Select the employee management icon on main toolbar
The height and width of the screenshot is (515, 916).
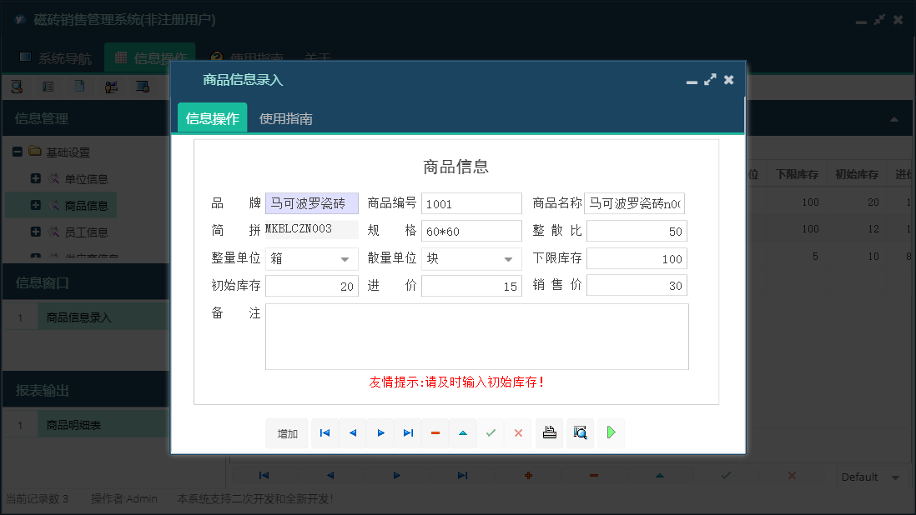tap(112, 86)
